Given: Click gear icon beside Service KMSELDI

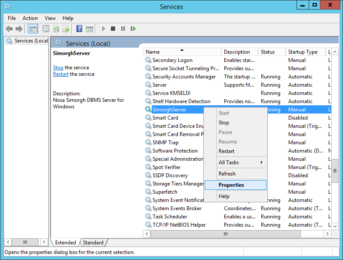Looking at the screenshot, I should pos(148,93).
